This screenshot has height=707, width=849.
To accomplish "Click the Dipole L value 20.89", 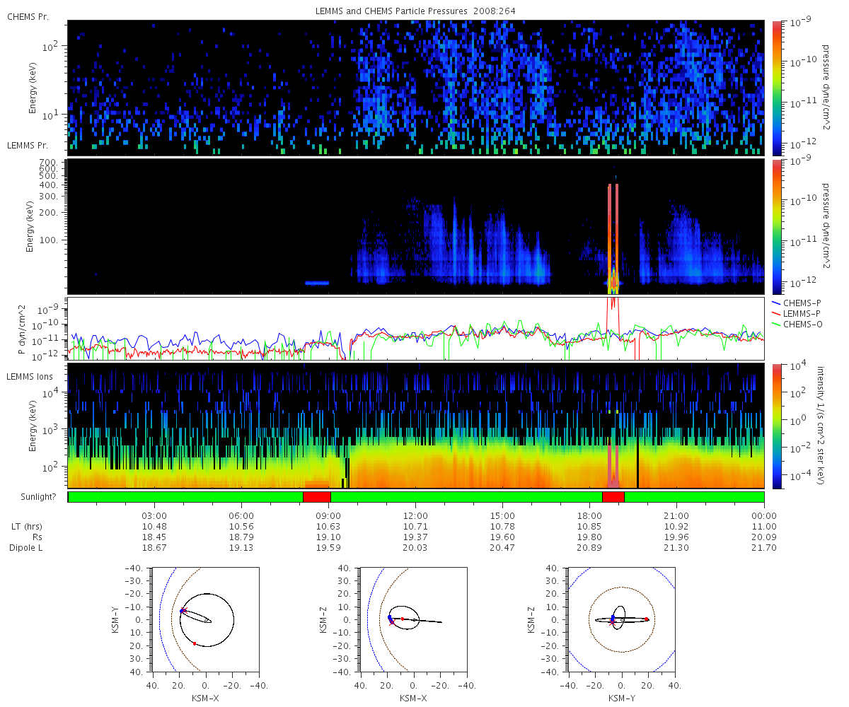I will (x=589, y=548).
